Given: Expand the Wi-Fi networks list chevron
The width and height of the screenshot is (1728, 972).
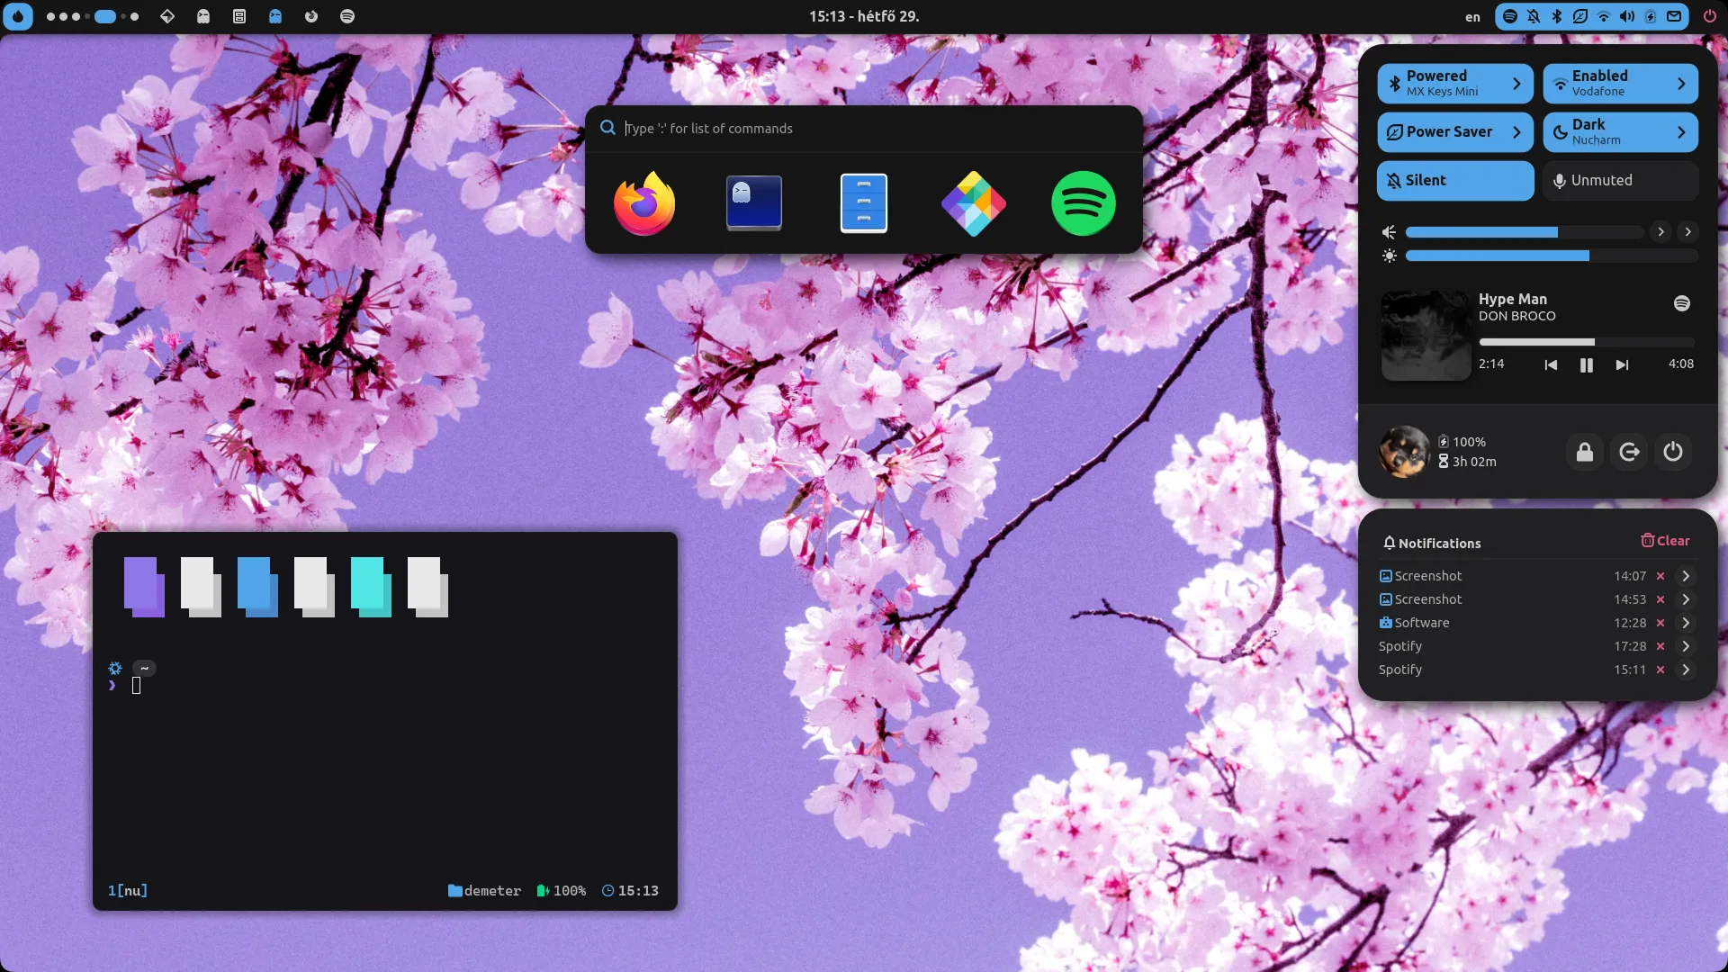Looking at the screenshot, I should [x=1681, y=84].
